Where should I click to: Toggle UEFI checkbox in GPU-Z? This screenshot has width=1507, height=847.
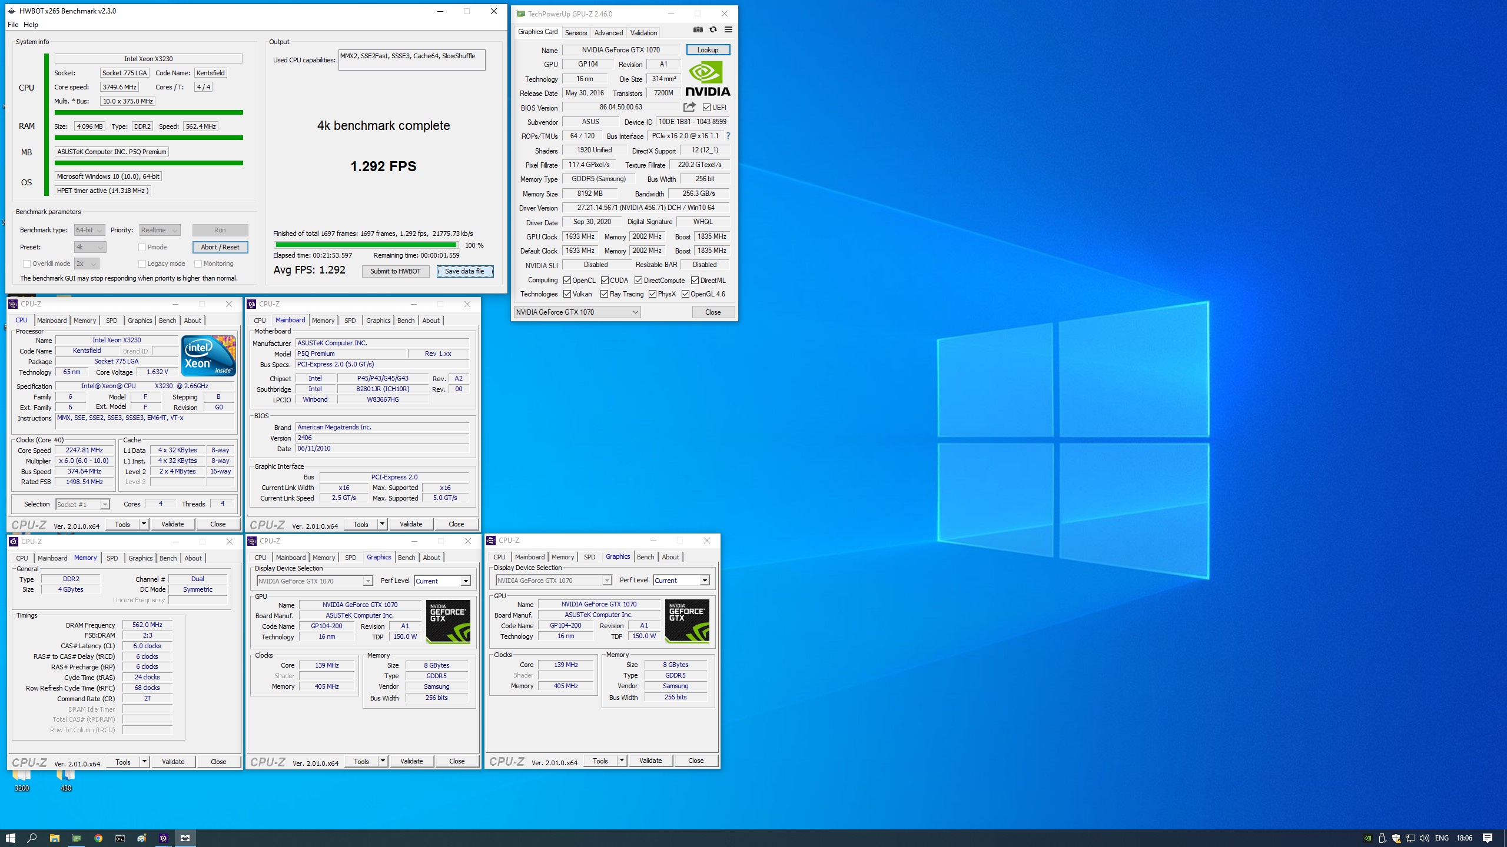pyautogui.click(x=706, y=108)
